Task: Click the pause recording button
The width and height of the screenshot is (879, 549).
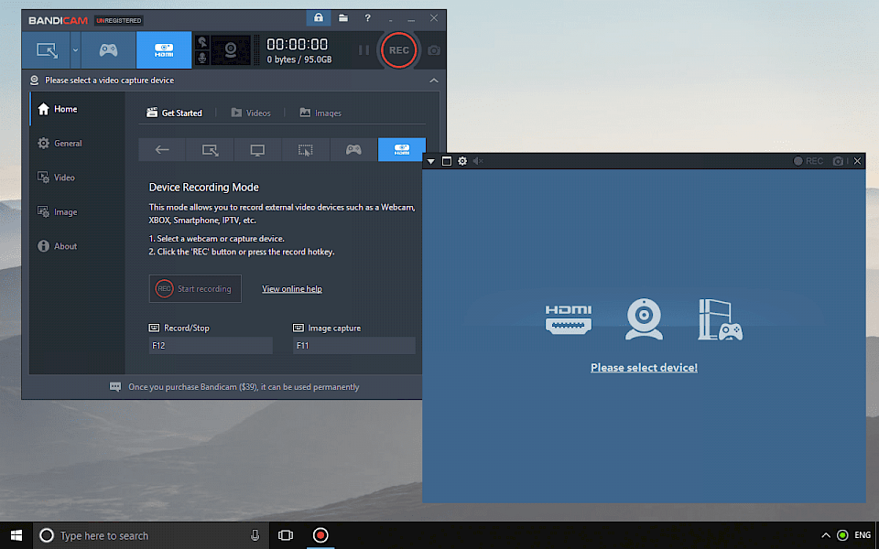Action: click(364, 50)
